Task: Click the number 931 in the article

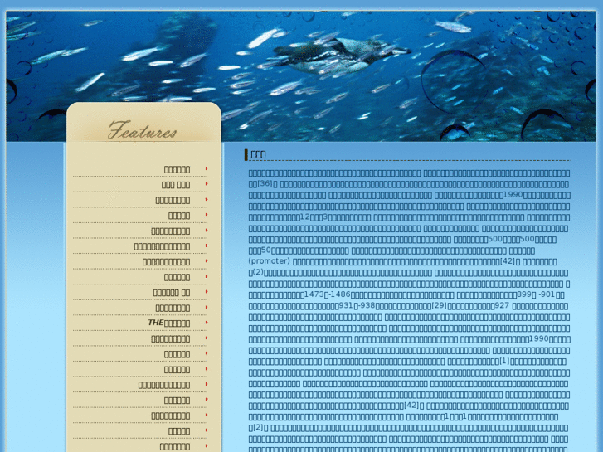Action: tap(346, 305)
